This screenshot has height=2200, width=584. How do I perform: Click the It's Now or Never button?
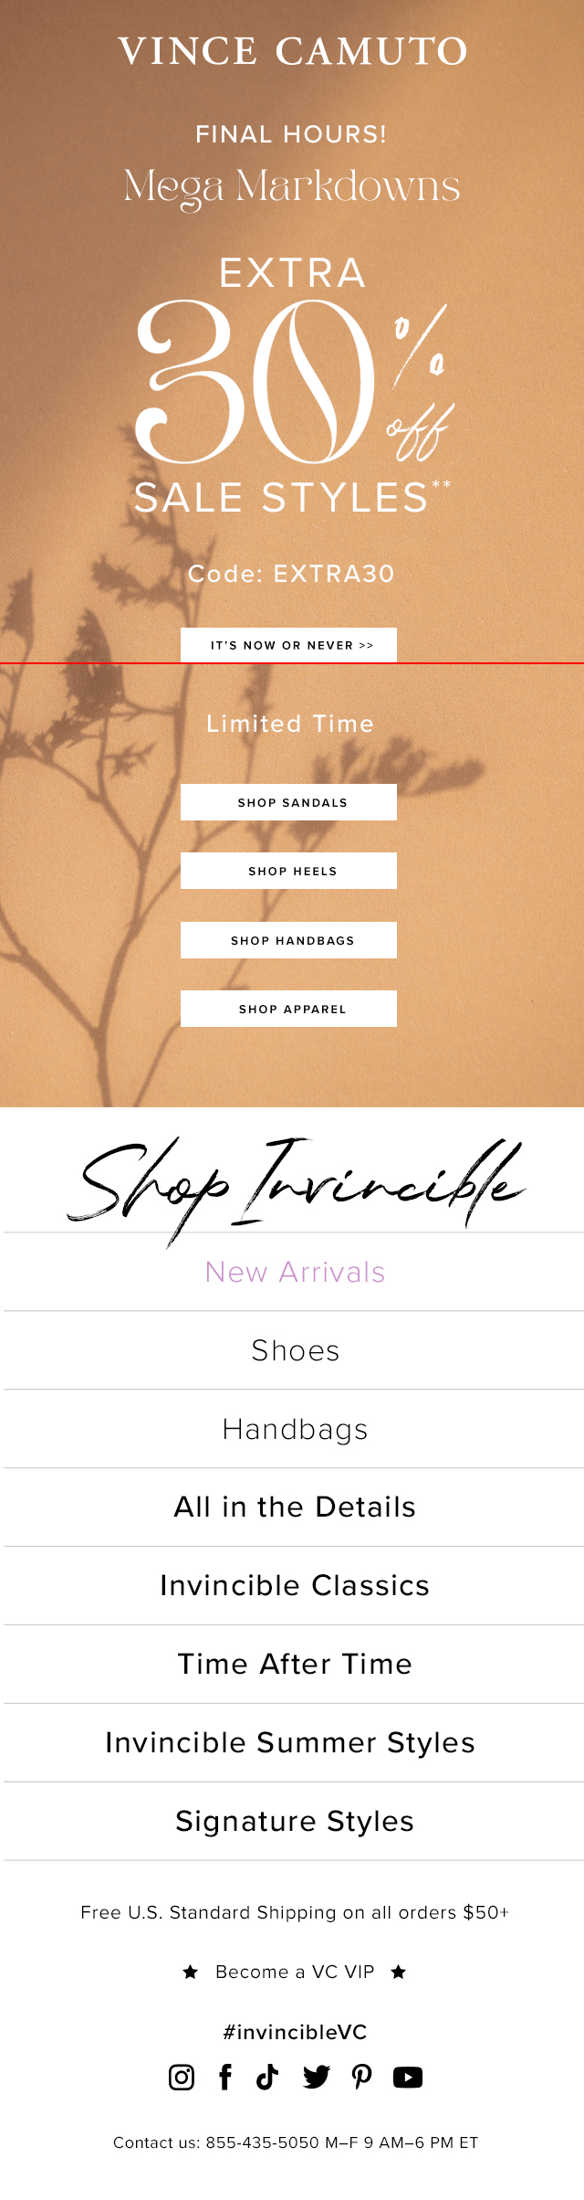click(288, 645)
